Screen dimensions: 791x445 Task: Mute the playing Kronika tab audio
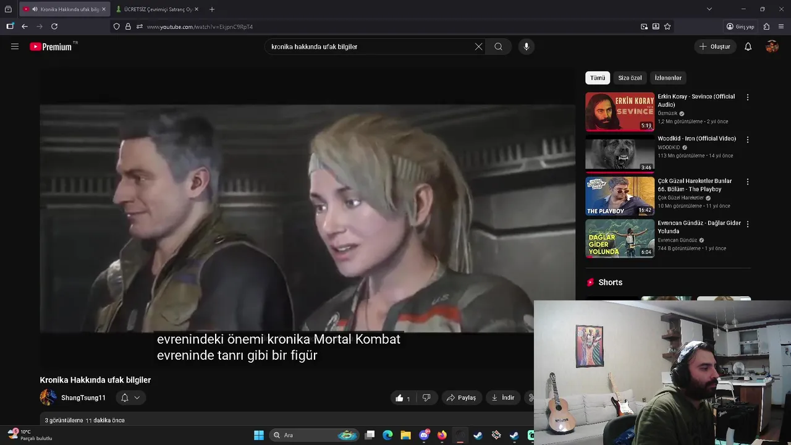(35, 9)
